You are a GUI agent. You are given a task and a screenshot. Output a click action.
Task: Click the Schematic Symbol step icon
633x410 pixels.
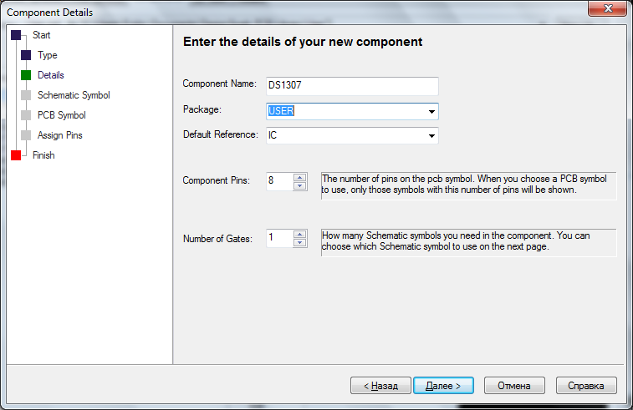tap(26, 95)
